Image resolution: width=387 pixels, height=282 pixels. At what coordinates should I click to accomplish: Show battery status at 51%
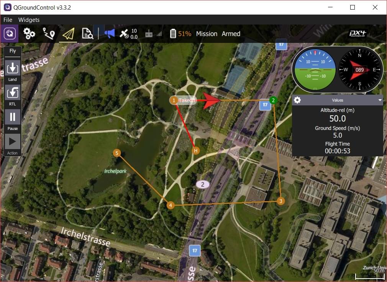(180, 34)
